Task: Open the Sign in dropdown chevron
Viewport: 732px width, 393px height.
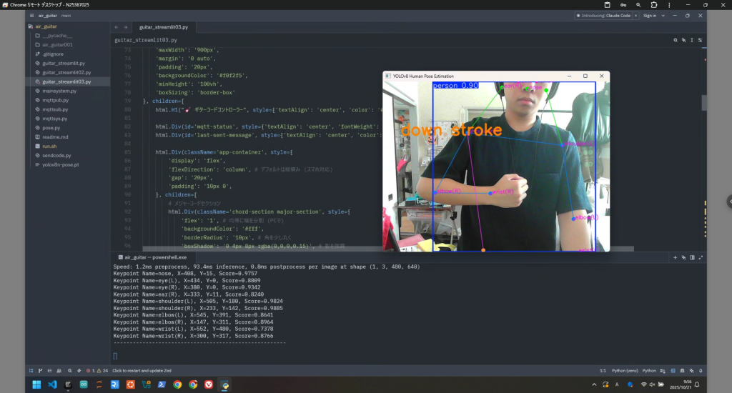Action: click(x=663, y=15)
